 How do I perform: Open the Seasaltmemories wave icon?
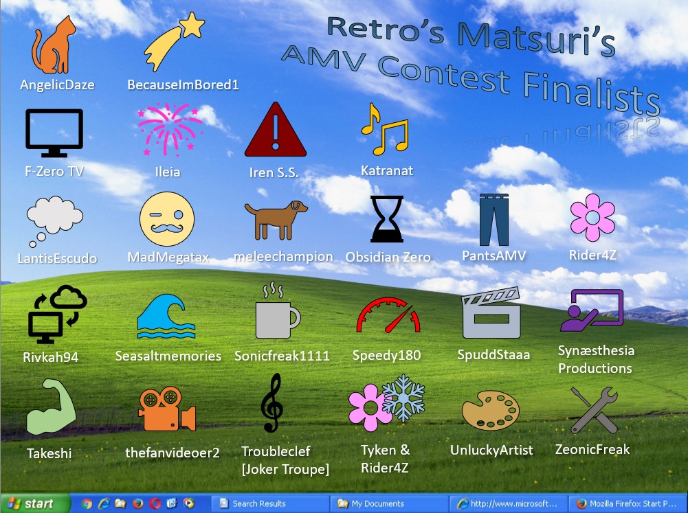tap(166, 316)
